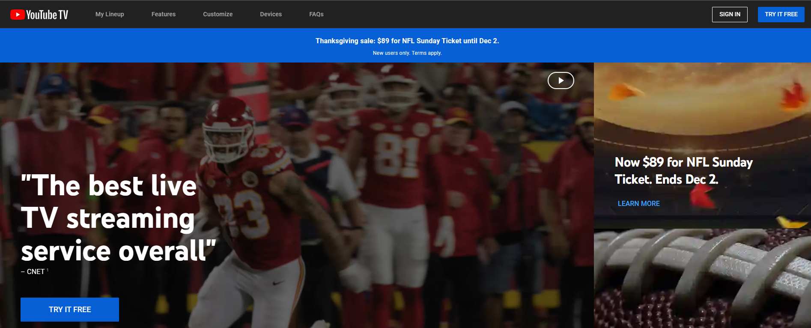Open My Lineup in the navigation
The height and width of the screenshot is (328, 811).
[x=110, y=14]
